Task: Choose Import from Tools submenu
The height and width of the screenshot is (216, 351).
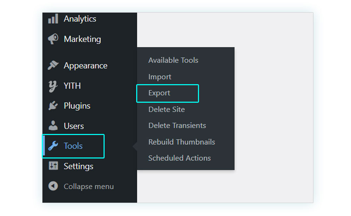Action: pyautogui.click(x=160, y=77)
